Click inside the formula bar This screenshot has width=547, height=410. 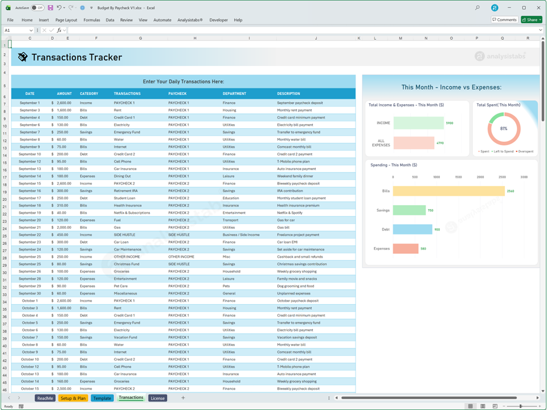[171, 30]
